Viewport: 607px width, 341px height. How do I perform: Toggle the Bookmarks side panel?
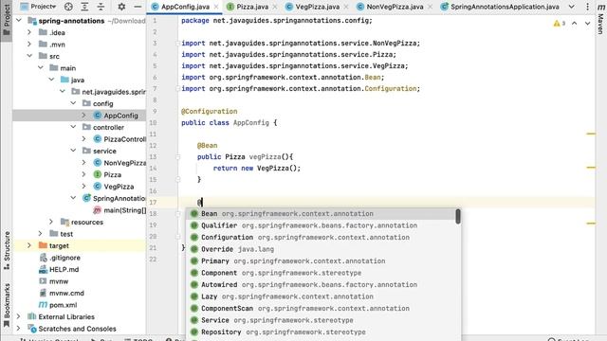(x=7, y=305)
